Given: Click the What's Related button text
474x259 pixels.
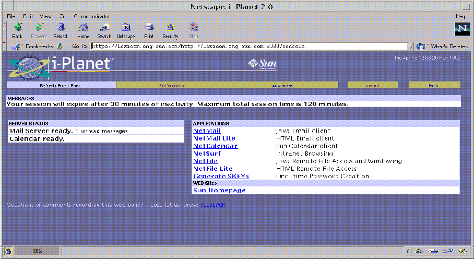Looking at the screenshot, I should point(449,46).
